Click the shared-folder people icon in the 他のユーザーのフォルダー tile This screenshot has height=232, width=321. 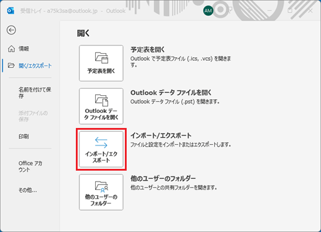coord(102,186)
